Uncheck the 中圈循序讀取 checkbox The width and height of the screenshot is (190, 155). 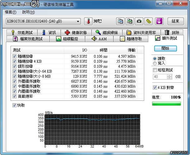tap(14, 86)
